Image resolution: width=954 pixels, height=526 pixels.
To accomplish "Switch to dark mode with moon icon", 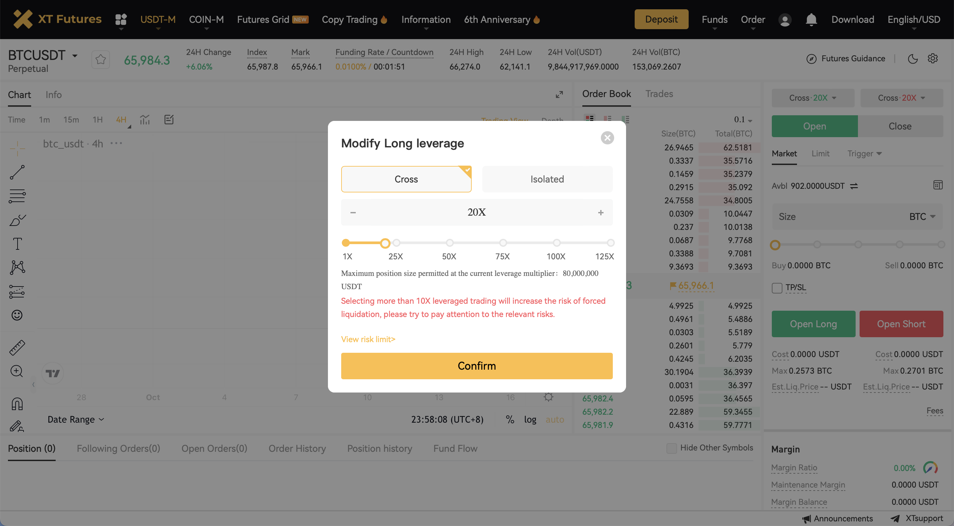I will (x=913, y=59).
